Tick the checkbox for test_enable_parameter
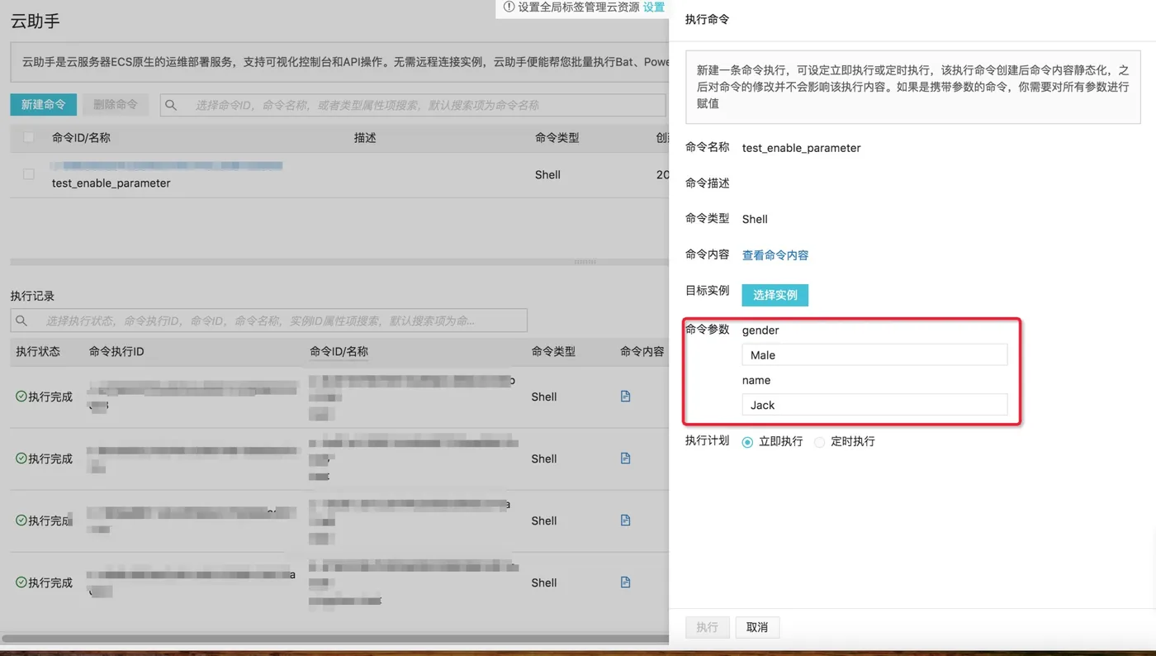This screenshot has height=656, width=1156. point(29,174)
